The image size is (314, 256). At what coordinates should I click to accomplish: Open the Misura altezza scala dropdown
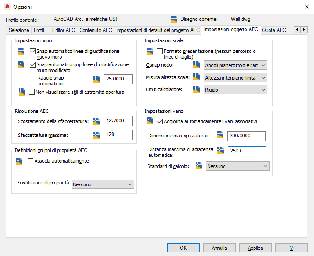tap(235, 78)
